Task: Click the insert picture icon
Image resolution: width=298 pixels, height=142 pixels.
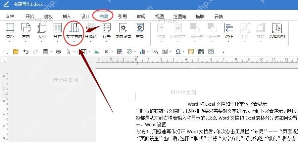Action: coord(97,52)
